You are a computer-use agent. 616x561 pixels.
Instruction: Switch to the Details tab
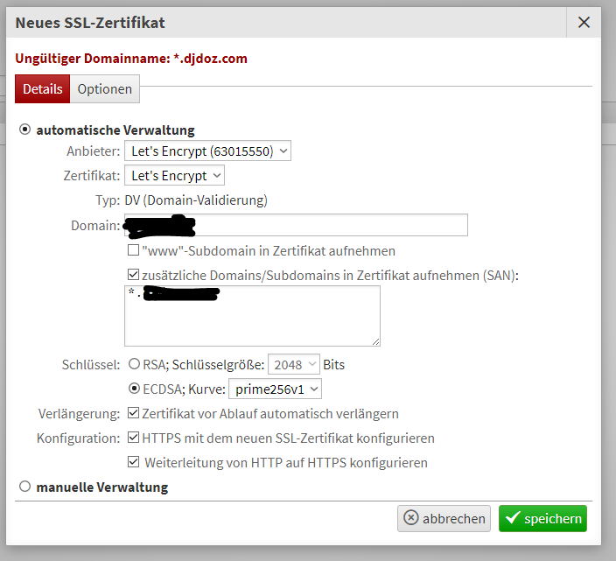[x=42, y=88]
